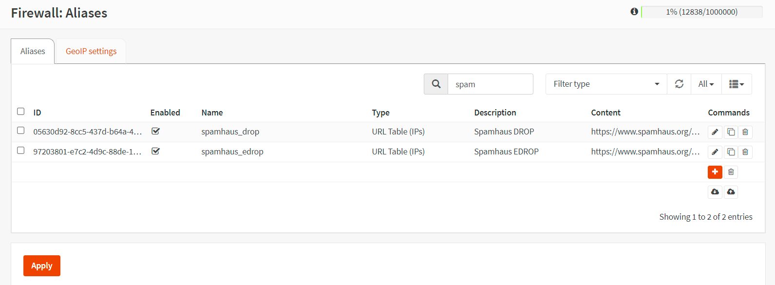775x285 pixels.
Task: Open the Filter type dropdown
Action: tap(606, 84)
